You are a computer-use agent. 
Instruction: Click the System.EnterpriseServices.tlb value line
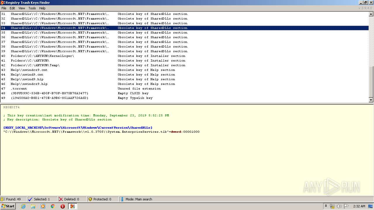coord(101,132)
